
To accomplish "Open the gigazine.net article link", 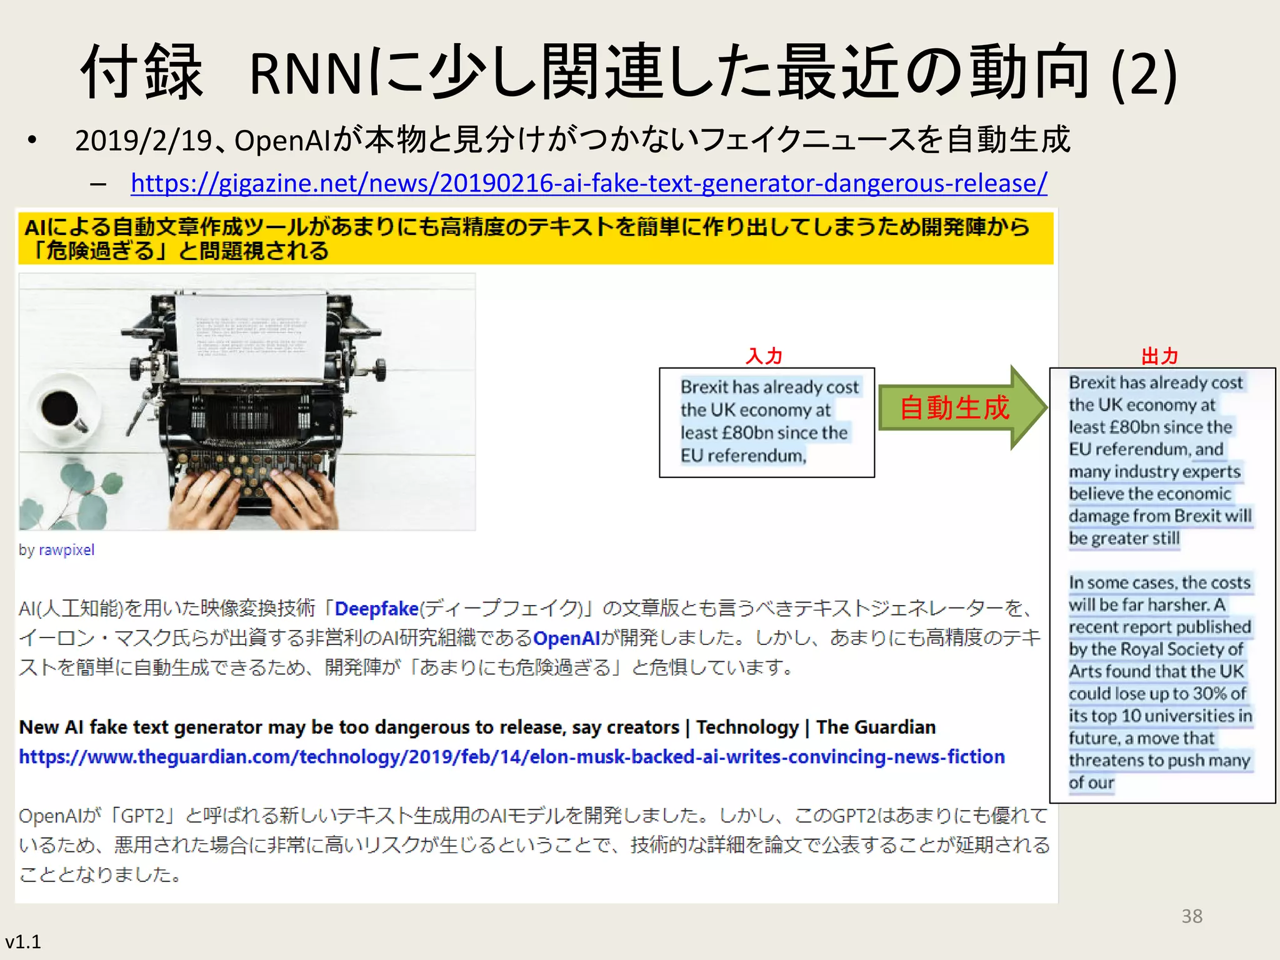I will (589, 184).
